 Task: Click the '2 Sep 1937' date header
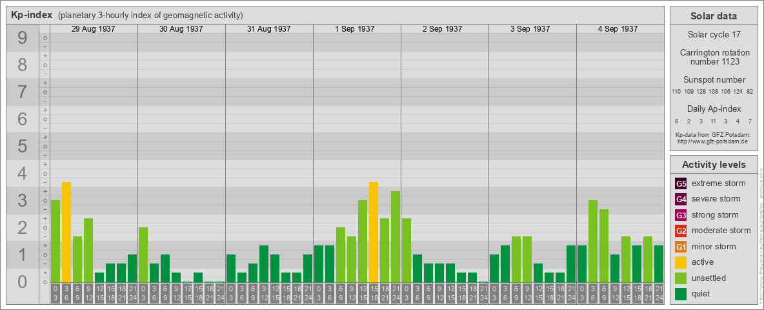coord(443,29)
